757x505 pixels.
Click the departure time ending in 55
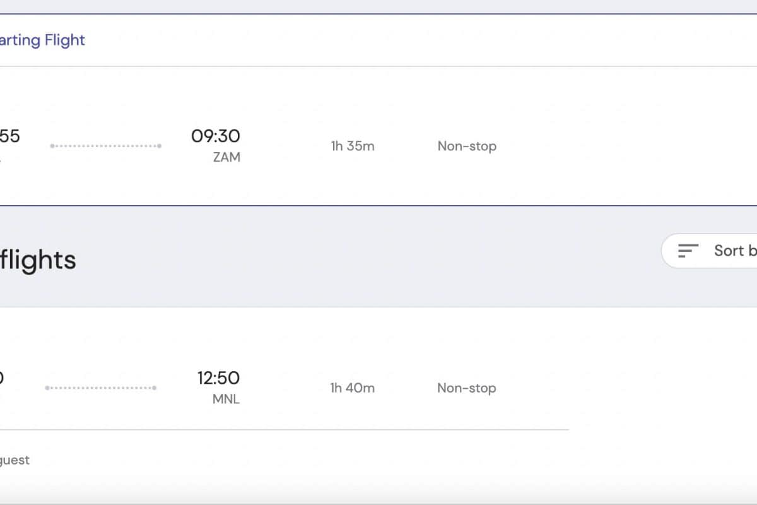pos(10,136)
